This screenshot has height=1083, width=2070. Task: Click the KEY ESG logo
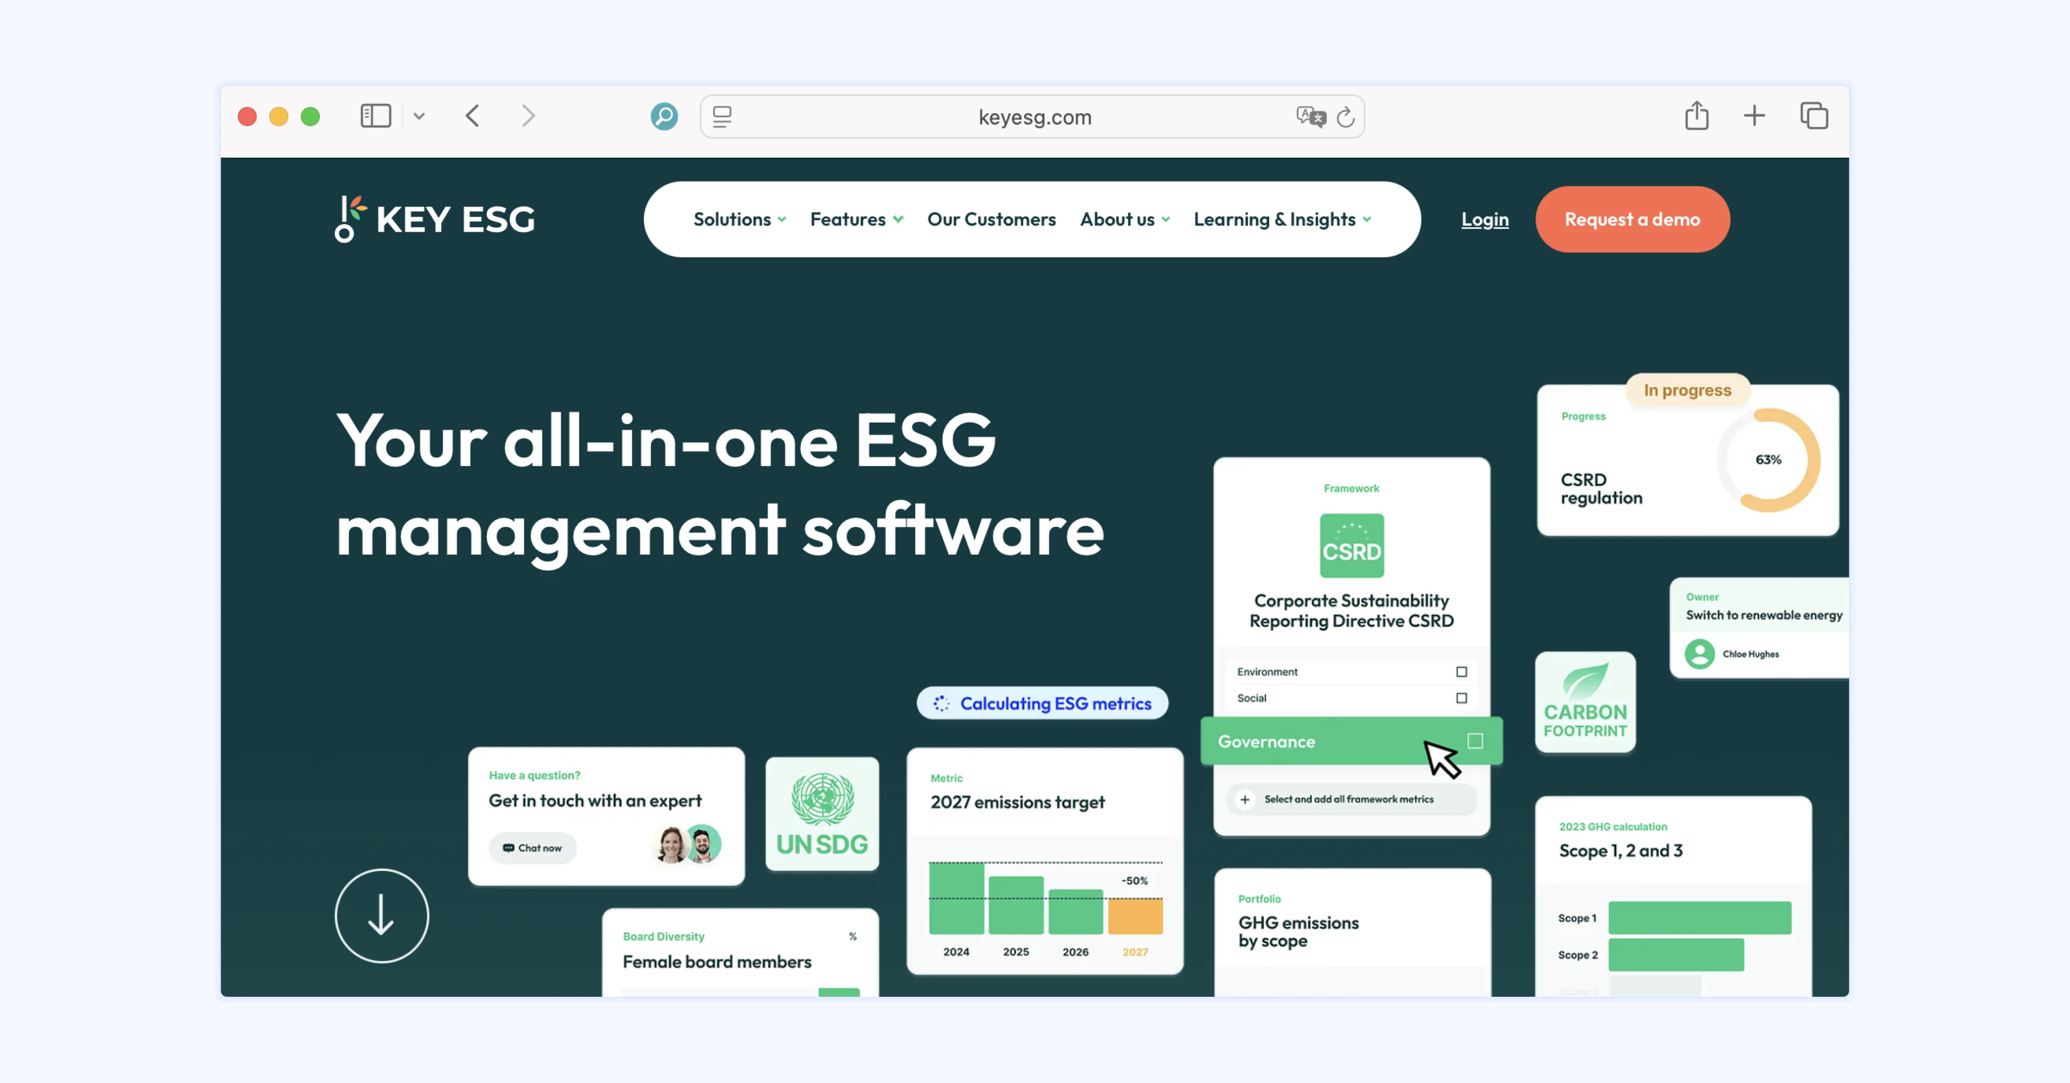(435, 219)
